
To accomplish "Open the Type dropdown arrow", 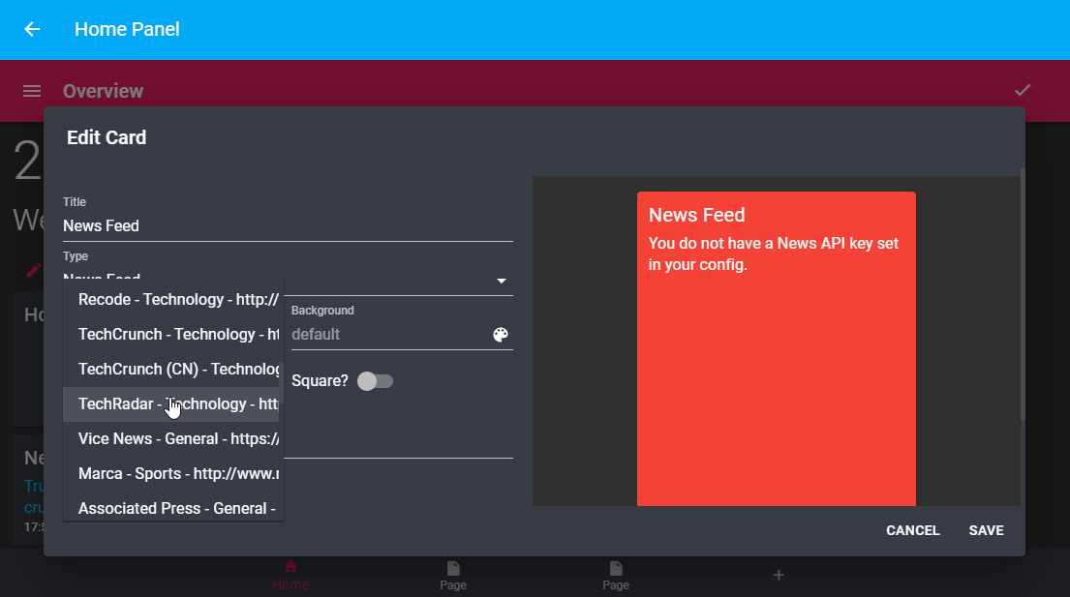I will pyautogui.click(x=502, y=281).
